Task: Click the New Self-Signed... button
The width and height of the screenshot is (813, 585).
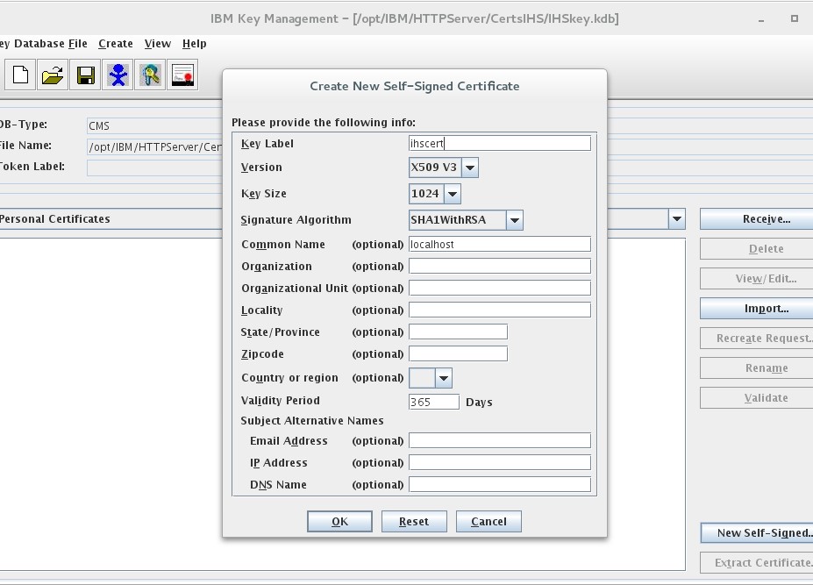Action: (x=757, y=532)
